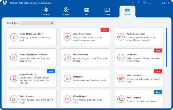
Task: Click the 3D Maker icon
Action: pyautogui.click(x=67, y=78)
